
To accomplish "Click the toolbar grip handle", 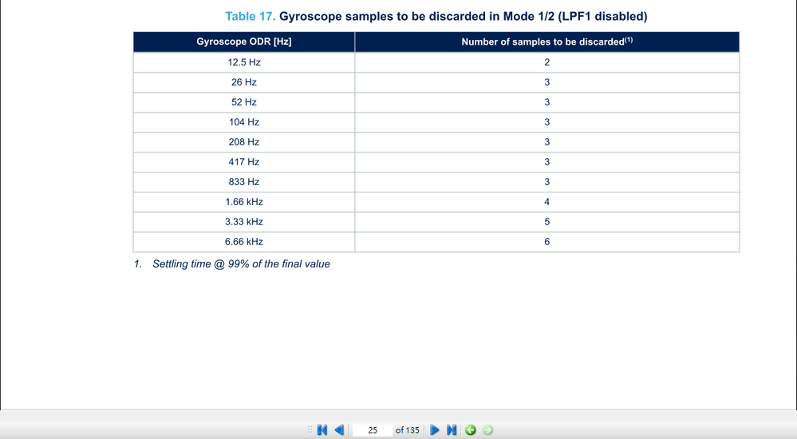I will [310, 430].
